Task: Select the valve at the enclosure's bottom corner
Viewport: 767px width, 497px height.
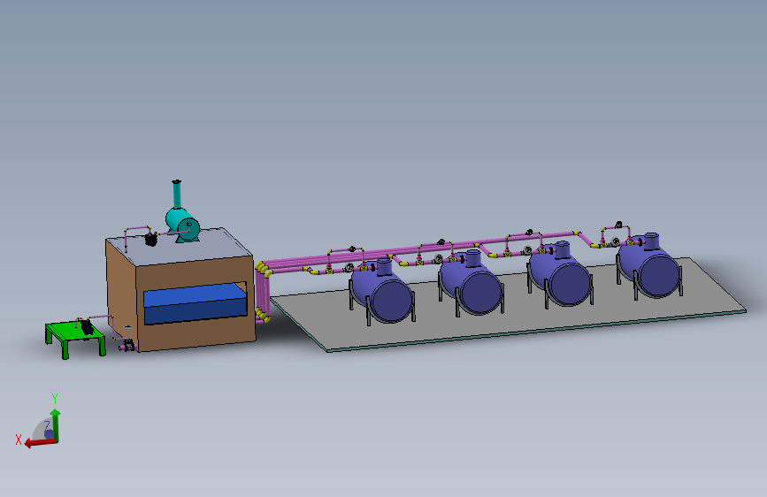Action: point(127,346)
